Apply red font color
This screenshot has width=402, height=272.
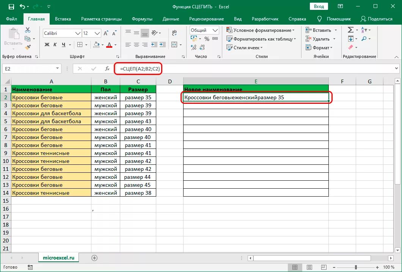tap(109, 45)
